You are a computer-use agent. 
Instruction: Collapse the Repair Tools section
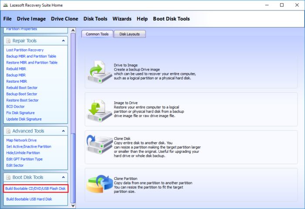pyautogui.click(x=63, y=41)
